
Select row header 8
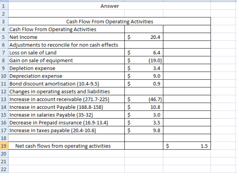[x=4, y=60]
